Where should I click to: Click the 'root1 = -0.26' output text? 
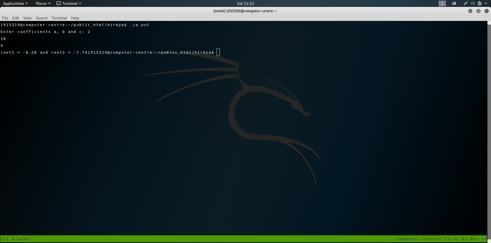coord(19,52)
